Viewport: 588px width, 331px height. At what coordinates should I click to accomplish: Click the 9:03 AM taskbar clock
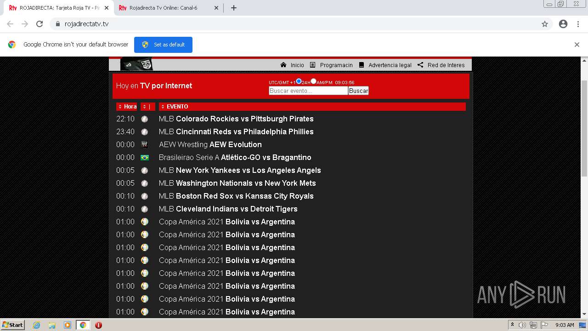tap(565, 325)
